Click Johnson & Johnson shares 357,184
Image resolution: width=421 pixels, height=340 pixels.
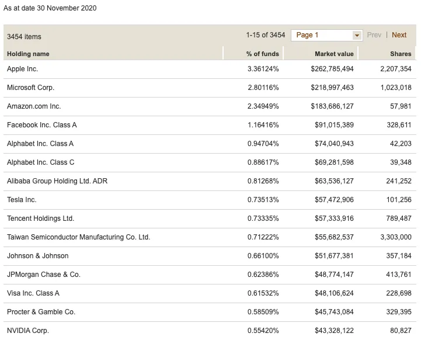point(399,256)
